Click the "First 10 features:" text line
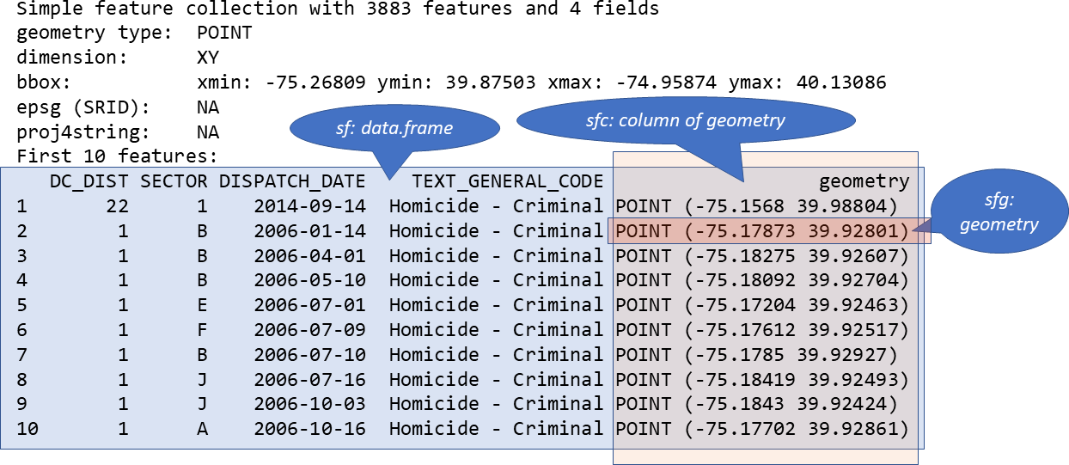 click(x=119, y=156)
